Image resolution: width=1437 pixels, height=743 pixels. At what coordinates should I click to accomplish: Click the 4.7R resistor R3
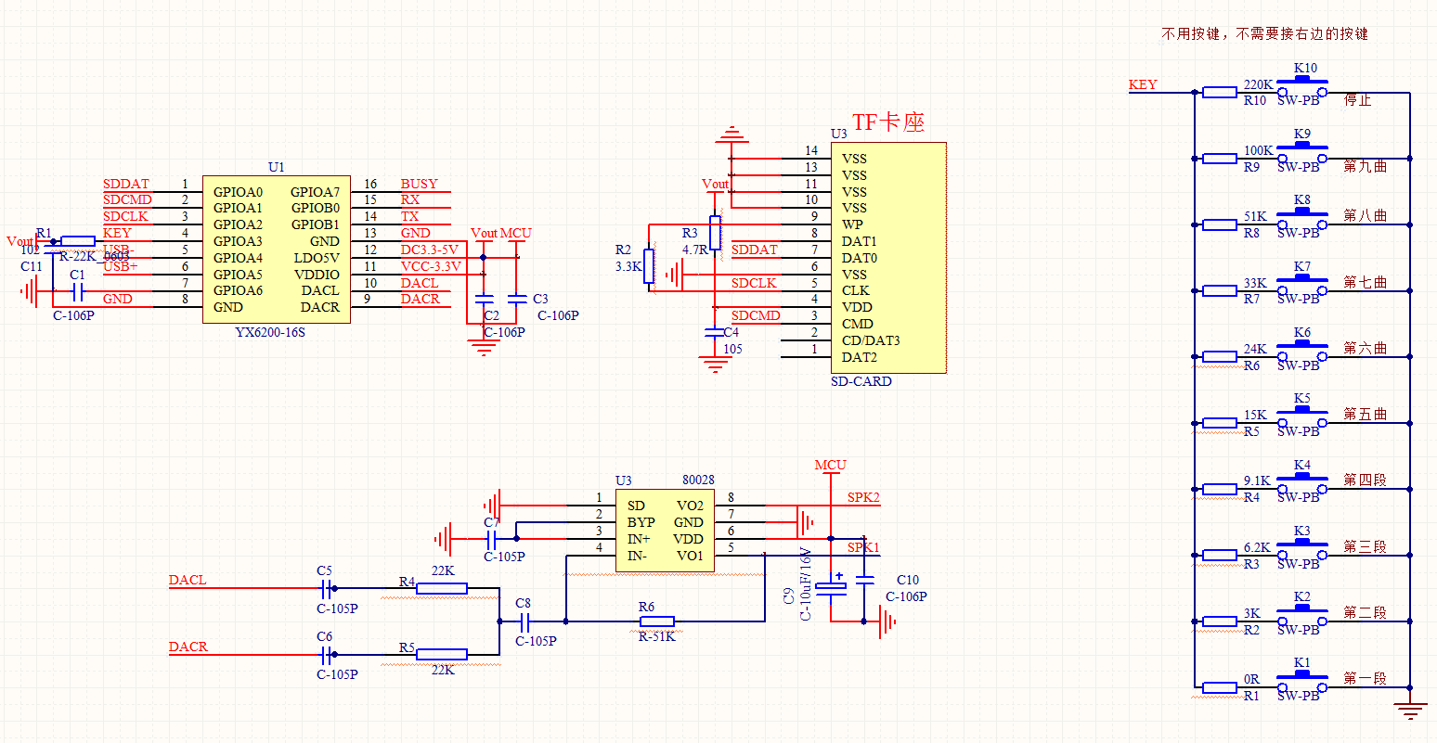click(x=715, y=234)
